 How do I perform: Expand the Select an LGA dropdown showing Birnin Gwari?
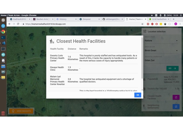click(x=161, y=51)
